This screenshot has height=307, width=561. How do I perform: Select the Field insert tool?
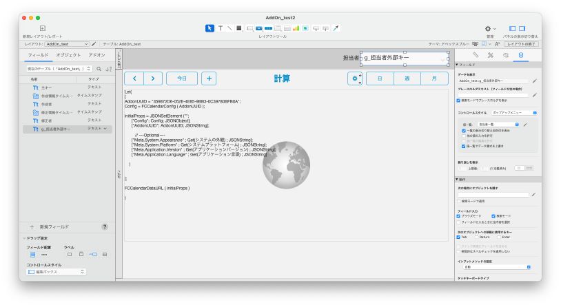tap(316, 28)
